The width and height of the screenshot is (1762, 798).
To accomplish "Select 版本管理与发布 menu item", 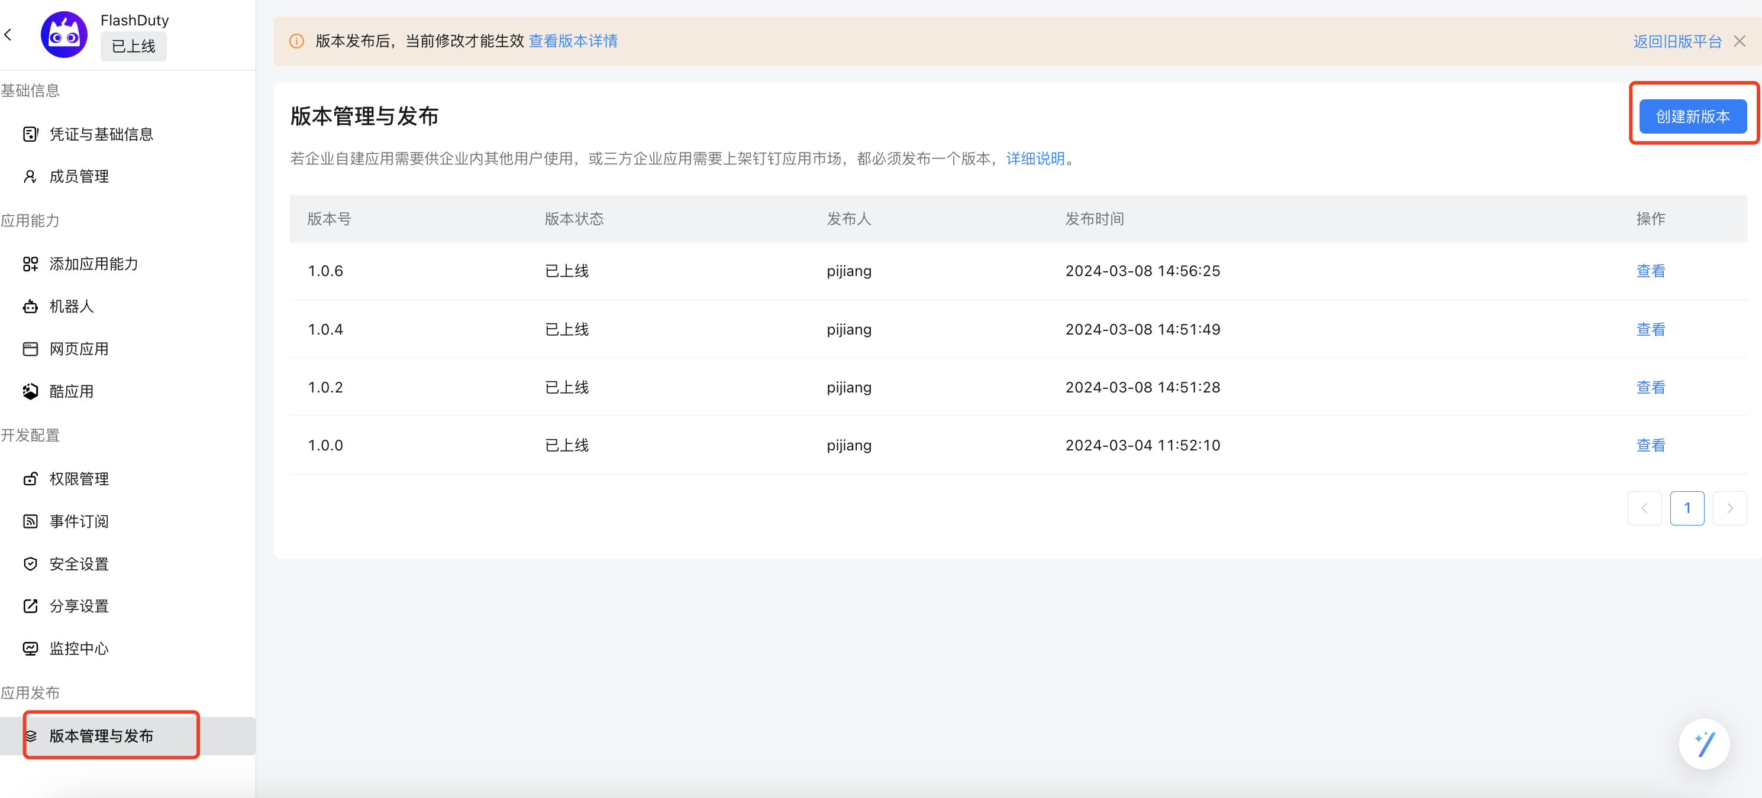I will coord(128,736).
